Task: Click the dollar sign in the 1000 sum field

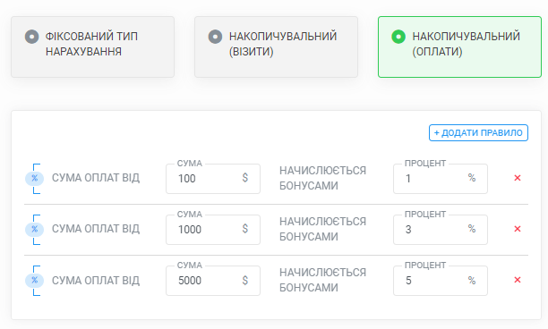Action: pyautogui.click(x=245, y=229)
